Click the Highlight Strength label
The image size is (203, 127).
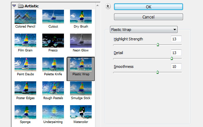point(128,39)
